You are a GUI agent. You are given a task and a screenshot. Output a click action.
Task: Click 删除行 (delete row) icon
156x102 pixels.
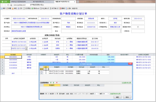[60, 9]
